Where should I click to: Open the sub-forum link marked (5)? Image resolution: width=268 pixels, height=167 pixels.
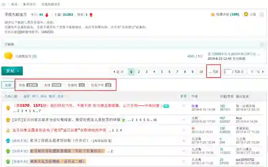point(26,56)
